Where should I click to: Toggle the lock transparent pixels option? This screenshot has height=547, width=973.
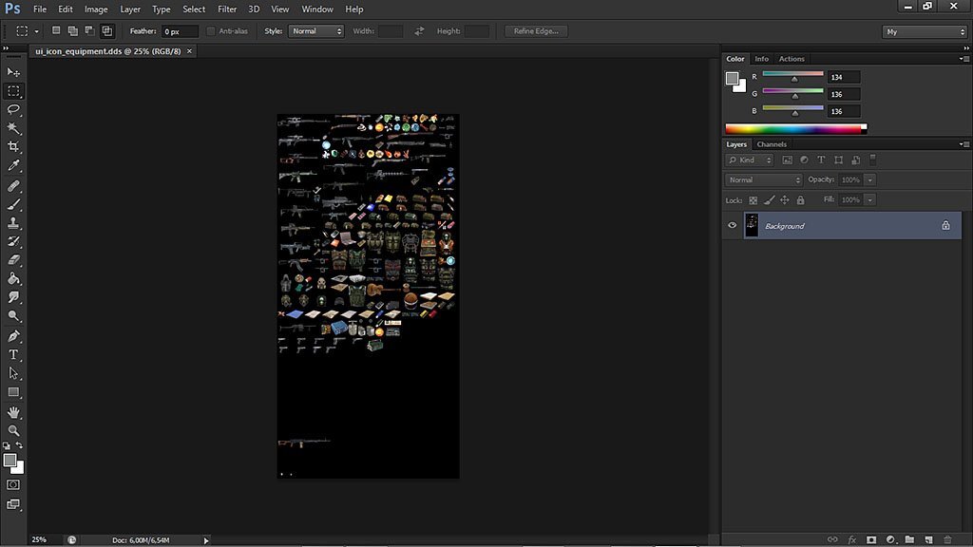754,200
